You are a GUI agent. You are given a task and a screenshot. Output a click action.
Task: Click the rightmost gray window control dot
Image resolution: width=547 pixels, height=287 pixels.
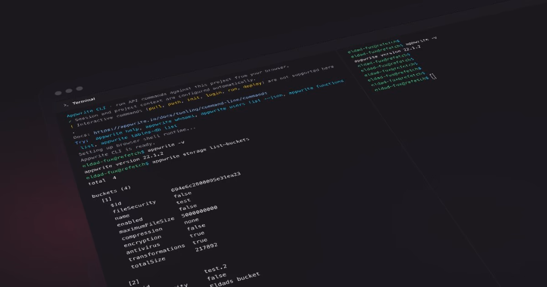click(x=79, y=89)
